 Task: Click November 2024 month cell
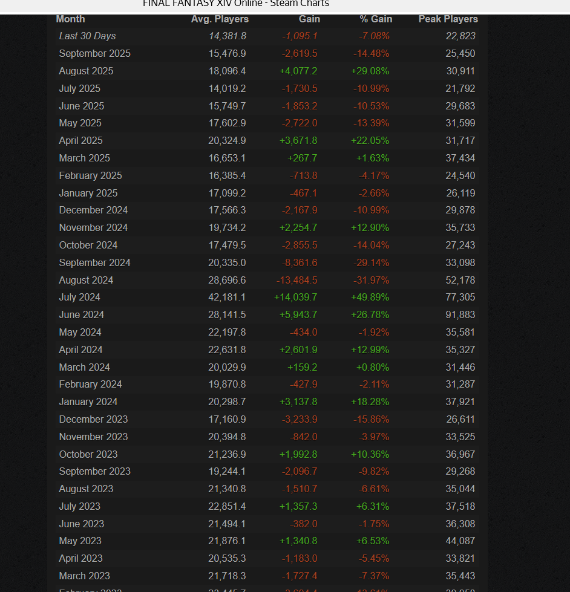click(x=93, y=227)
